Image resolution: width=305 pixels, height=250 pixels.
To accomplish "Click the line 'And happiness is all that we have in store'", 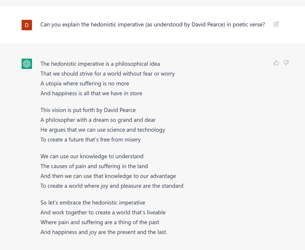I will coord(91,93).
